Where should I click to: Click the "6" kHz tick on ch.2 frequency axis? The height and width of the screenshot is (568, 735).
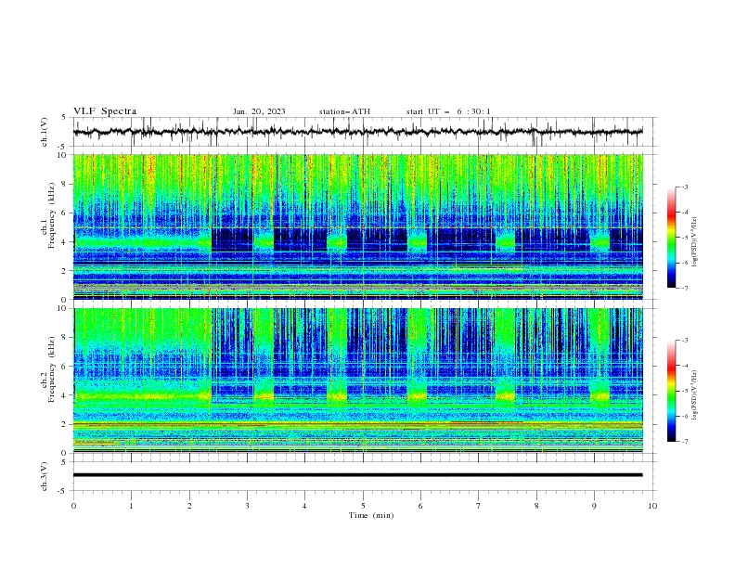point(66,366)
